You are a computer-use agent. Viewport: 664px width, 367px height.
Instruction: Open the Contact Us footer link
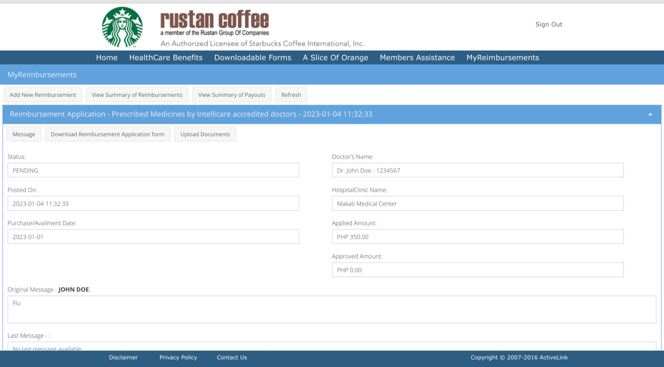click(x=232, y=357)
